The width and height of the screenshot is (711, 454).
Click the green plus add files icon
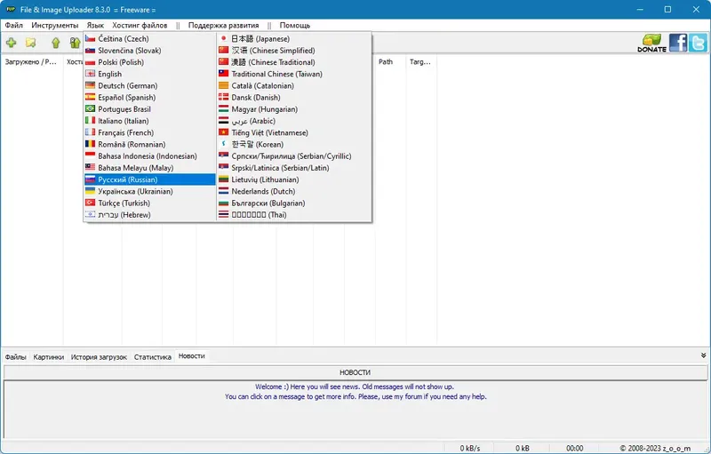[x=12, y=43]
